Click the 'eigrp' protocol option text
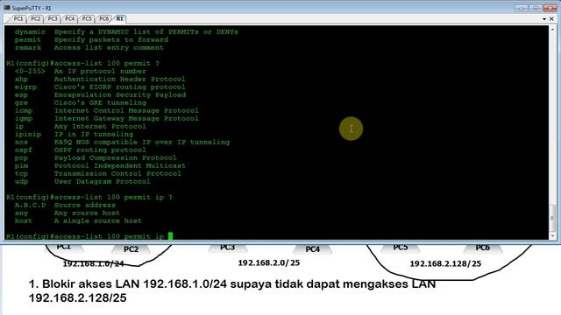561x315 pixels. pyautogui.click(x=25, y=87)
